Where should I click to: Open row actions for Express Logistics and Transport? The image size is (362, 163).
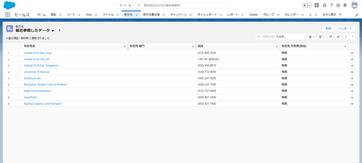[x=352, y=104]
